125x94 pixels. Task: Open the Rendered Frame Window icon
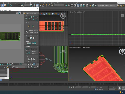93,5
